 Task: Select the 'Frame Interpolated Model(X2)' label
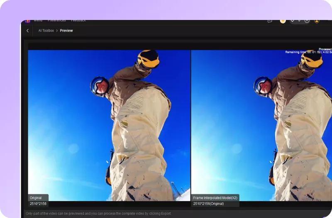[x=215, y=198]
